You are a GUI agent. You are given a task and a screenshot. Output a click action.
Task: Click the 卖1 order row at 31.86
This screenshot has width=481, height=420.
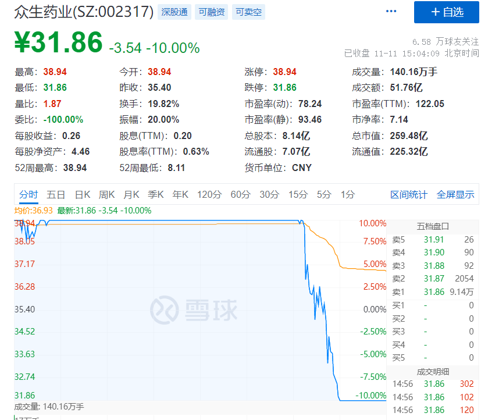(x=433, y=292)
